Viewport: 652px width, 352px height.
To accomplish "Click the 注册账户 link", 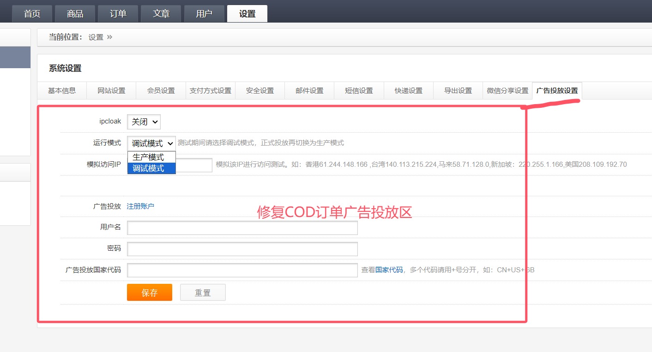I will coord(140,206).
